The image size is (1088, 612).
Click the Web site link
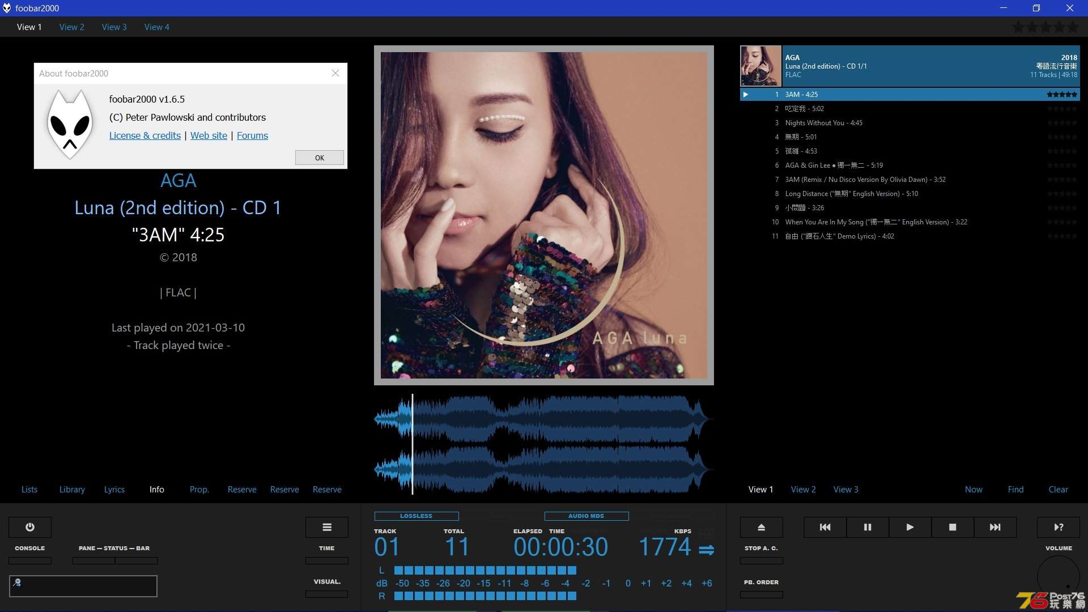(209, 135)
